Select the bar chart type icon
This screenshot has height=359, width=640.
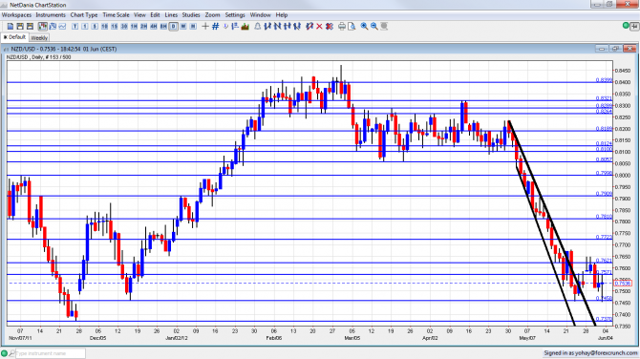[53, 27]
